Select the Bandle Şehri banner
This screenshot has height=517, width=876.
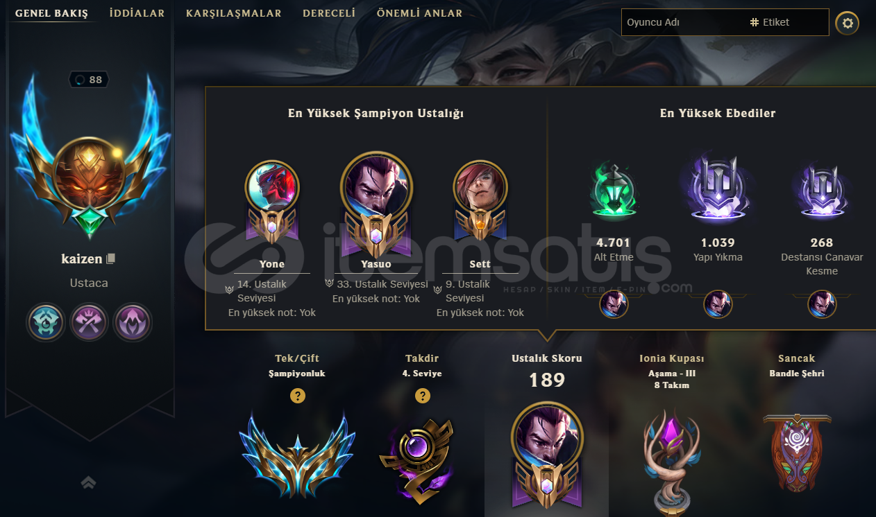pos(796,453)
